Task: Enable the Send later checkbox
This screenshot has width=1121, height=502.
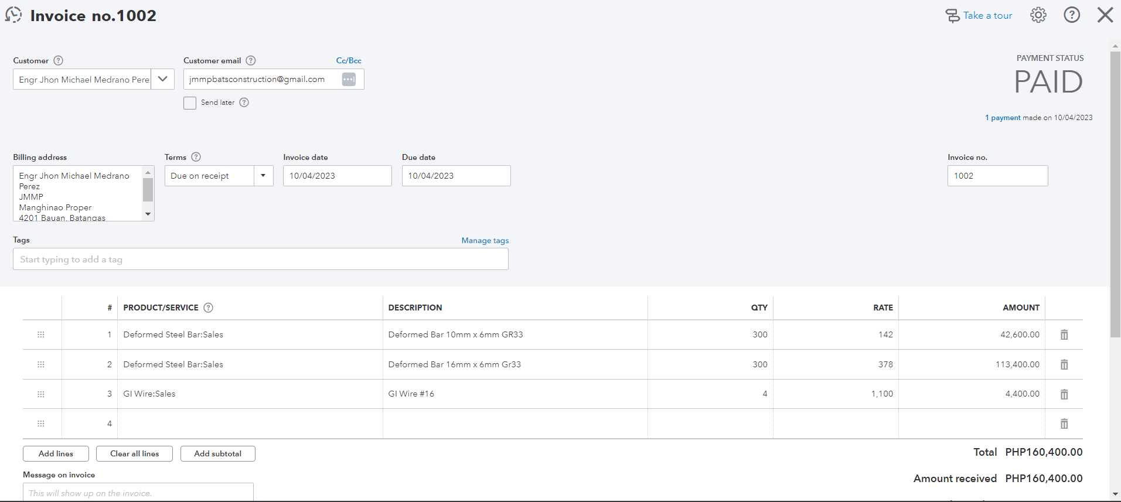Action: [x=190, y=103]
